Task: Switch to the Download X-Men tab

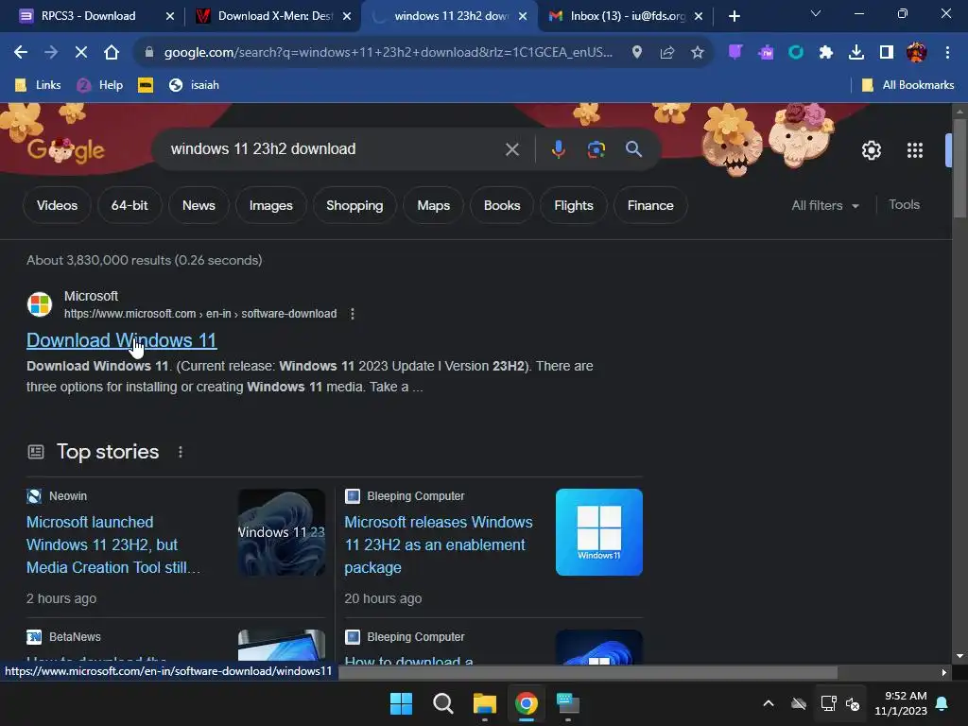Action: [x=271, y=16]
